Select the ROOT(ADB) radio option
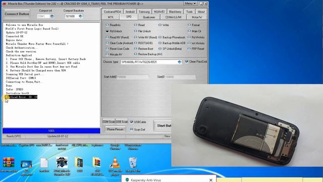The width and height of the screenshot is (323, 182). pyautogui.click(x=143, y=43)
